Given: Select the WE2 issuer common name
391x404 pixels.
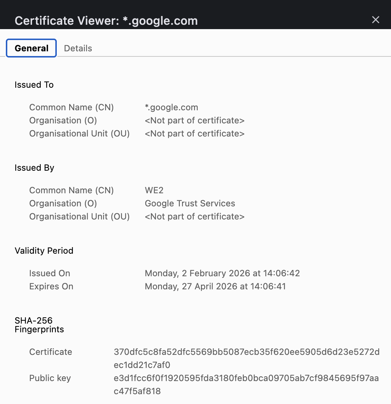Looking at the screenshot, I should (x=154, y=190).
